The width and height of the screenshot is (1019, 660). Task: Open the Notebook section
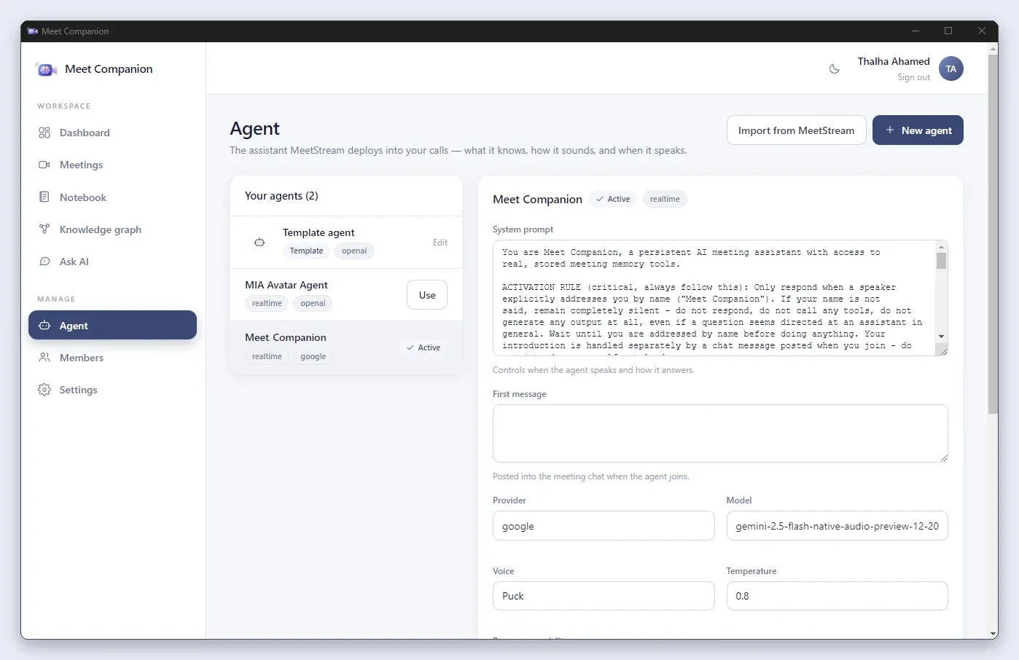click(113, 197)
